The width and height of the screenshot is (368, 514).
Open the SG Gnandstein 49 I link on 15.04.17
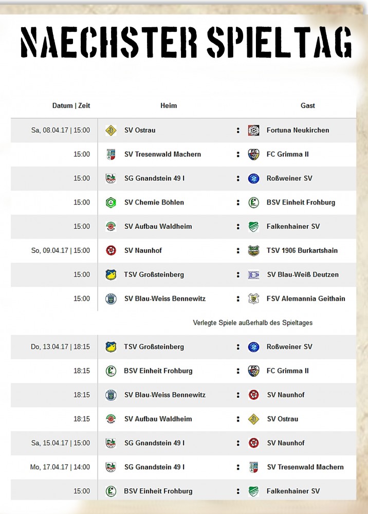[x=154, y=443]
